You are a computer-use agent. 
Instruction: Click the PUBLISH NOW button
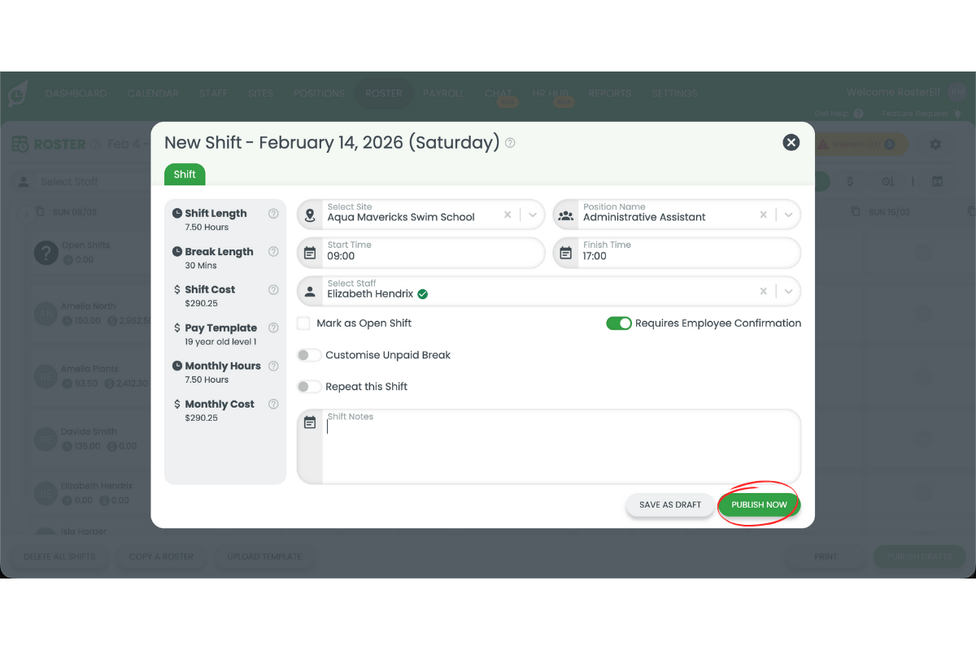coord(758,505)
